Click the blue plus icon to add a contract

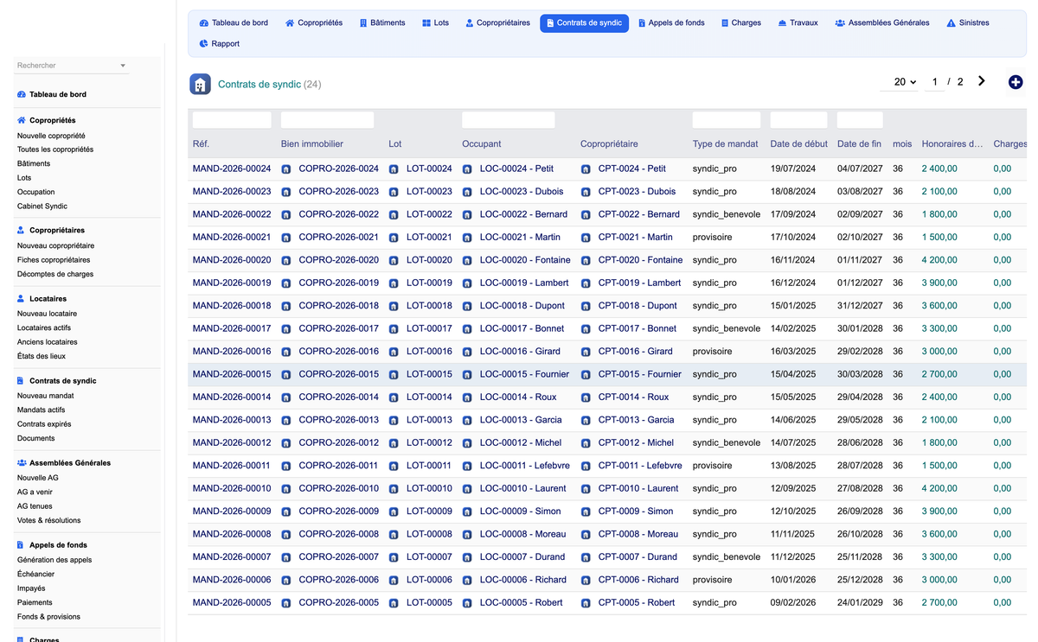tap(1016, 82)
